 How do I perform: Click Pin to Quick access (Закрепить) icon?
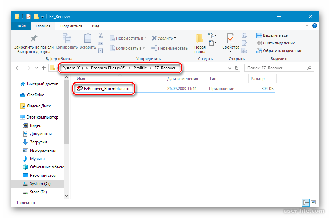[x=34, y=38]
